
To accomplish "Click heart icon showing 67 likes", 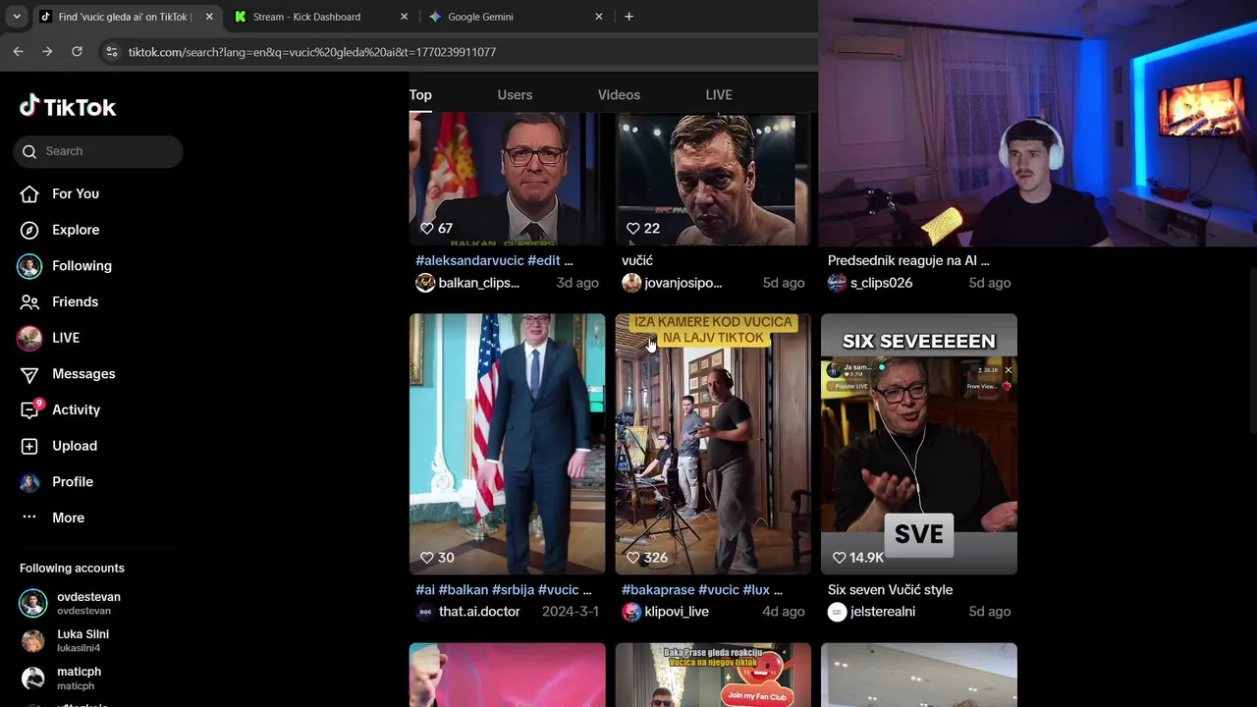I will click(427, 228).
